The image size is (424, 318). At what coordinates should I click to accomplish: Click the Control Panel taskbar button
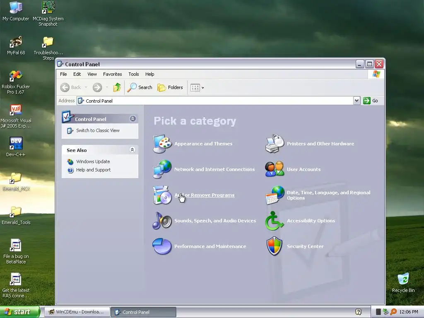(x=144, y=312)
